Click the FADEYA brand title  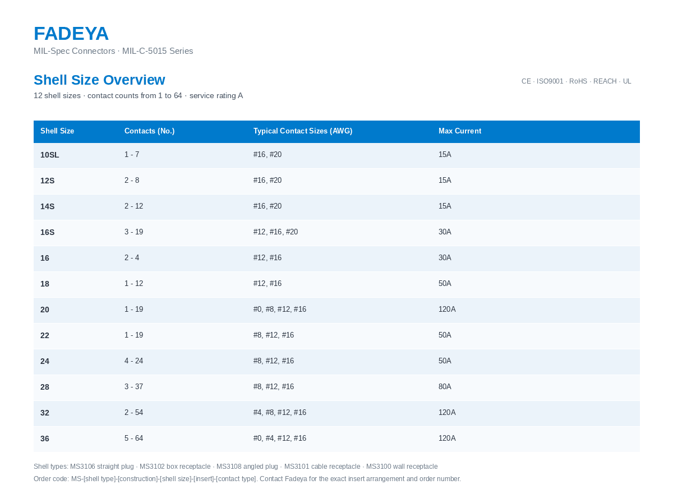pyautogui.click(x=71, y=34)
